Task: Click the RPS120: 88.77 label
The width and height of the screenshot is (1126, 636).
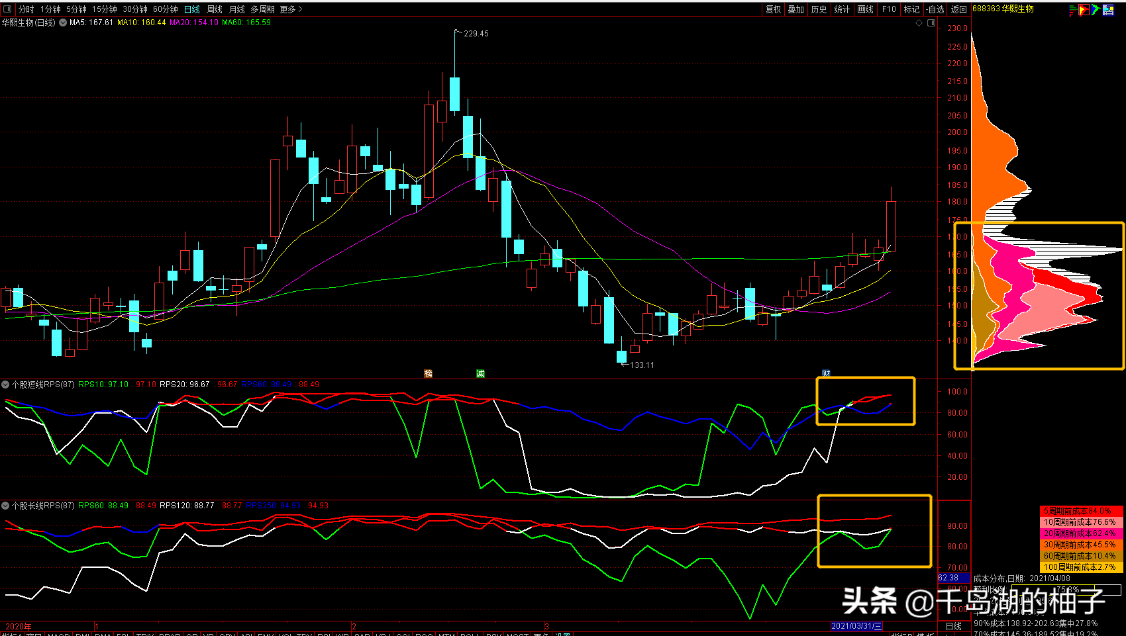Action: coord(187,506)
